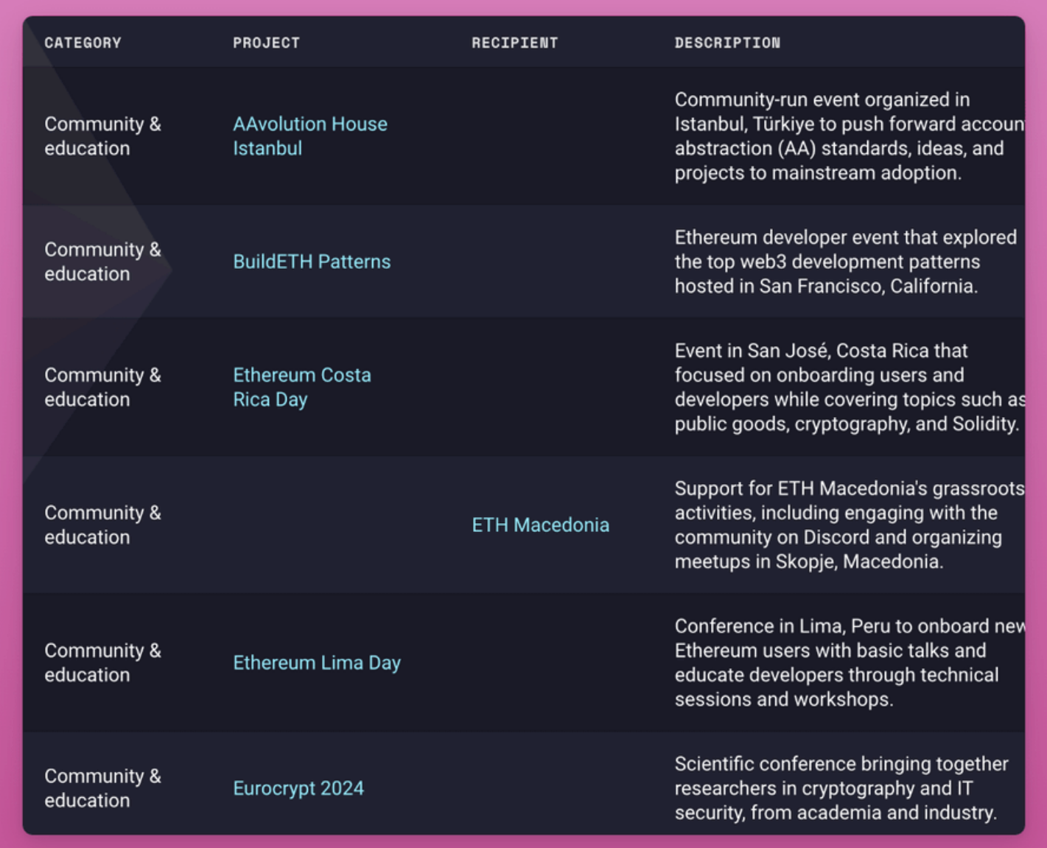Click description 'Scientific conference bringing together researchers'
Image resolution: width=1047 pixels, height=848 pixels.
841,788
